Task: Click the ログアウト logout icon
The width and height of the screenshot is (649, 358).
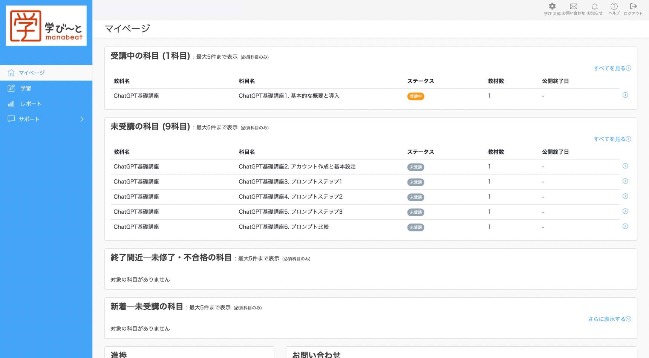Action: point(633,6)
